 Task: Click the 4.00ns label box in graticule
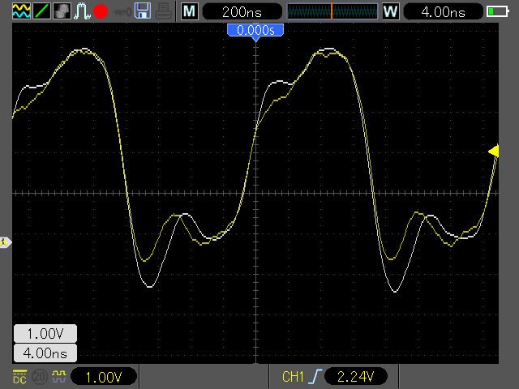pos(45,353)
